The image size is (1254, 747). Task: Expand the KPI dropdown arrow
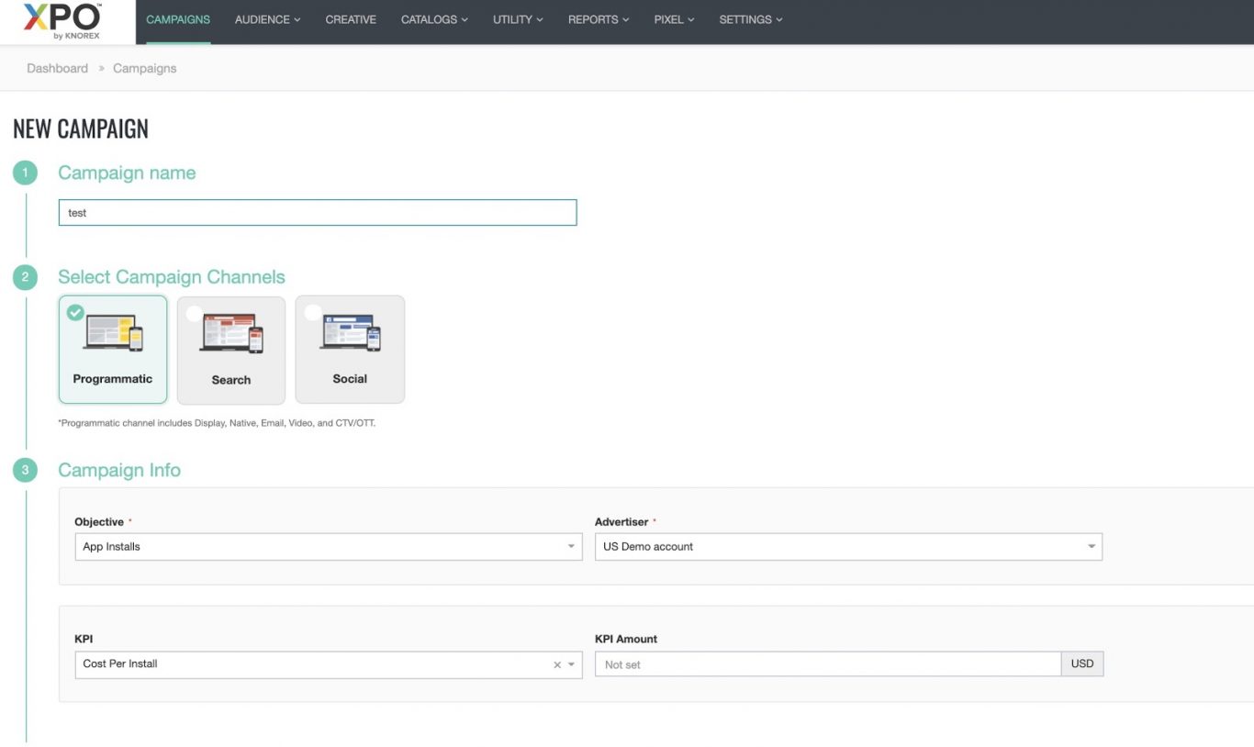(573, 663)
